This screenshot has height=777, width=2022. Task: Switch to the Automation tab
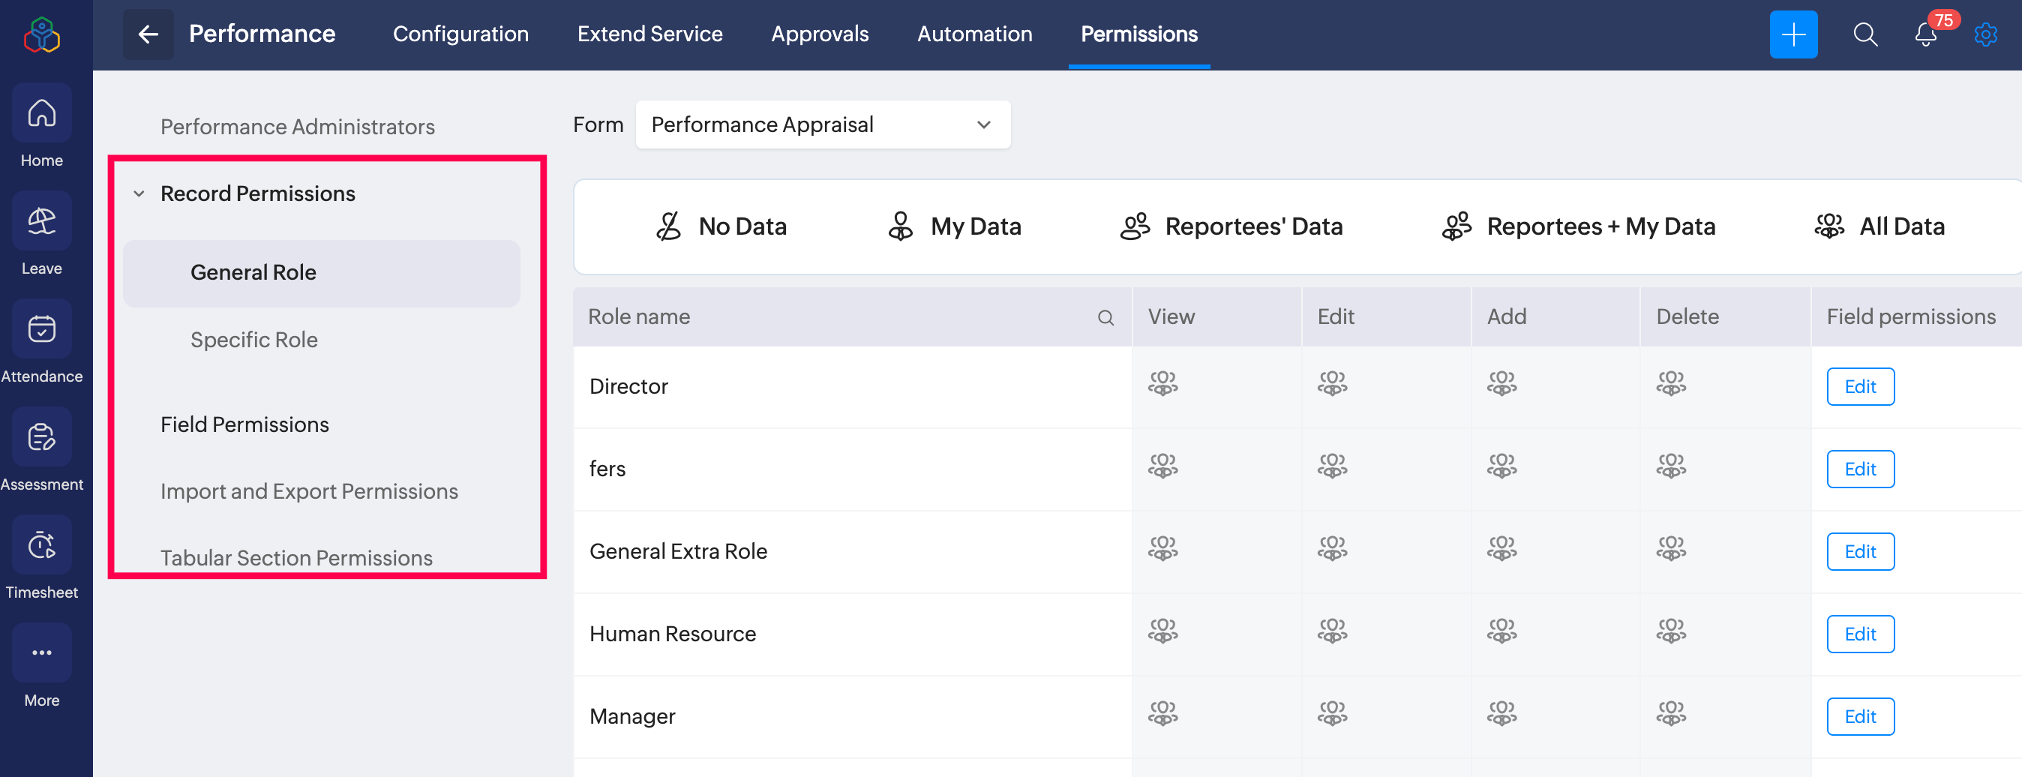974,34
